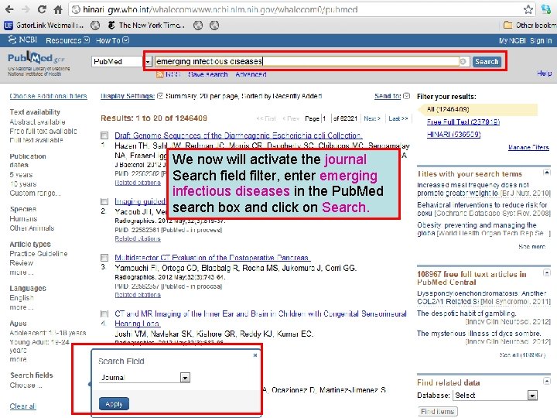
Task: Click the blue Search button
Action: coord(487,61)
